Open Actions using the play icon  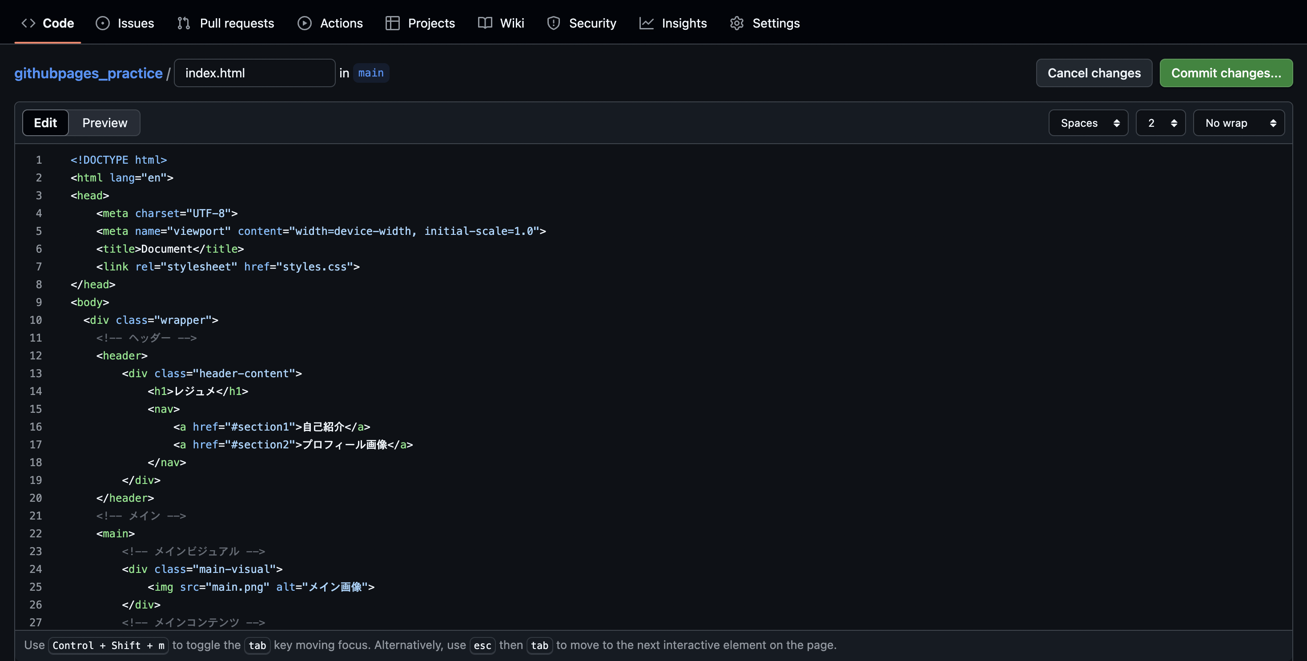(x=305, y=23)
